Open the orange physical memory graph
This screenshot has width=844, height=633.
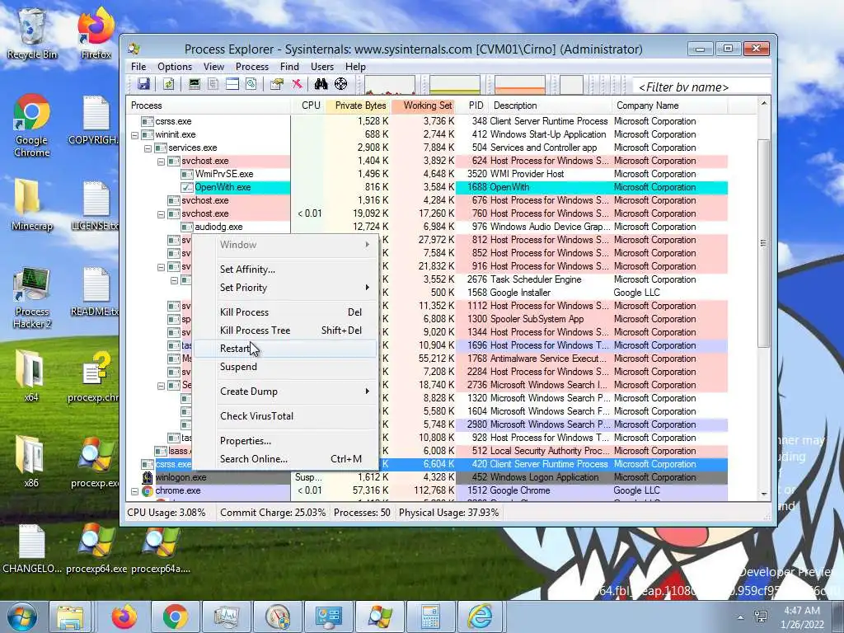(x=519, y=85)
